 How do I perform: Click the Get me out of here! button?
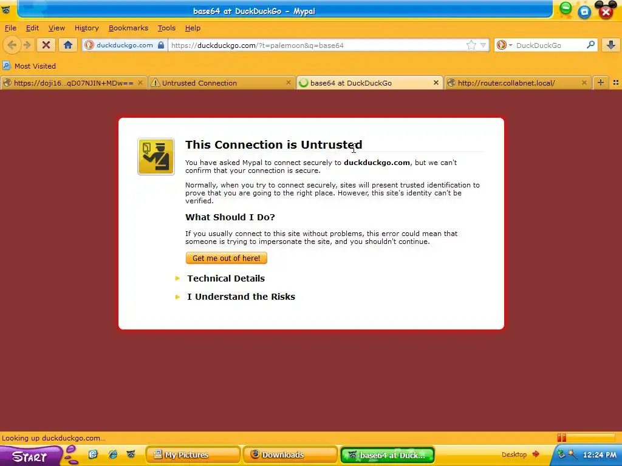point(226,258)
